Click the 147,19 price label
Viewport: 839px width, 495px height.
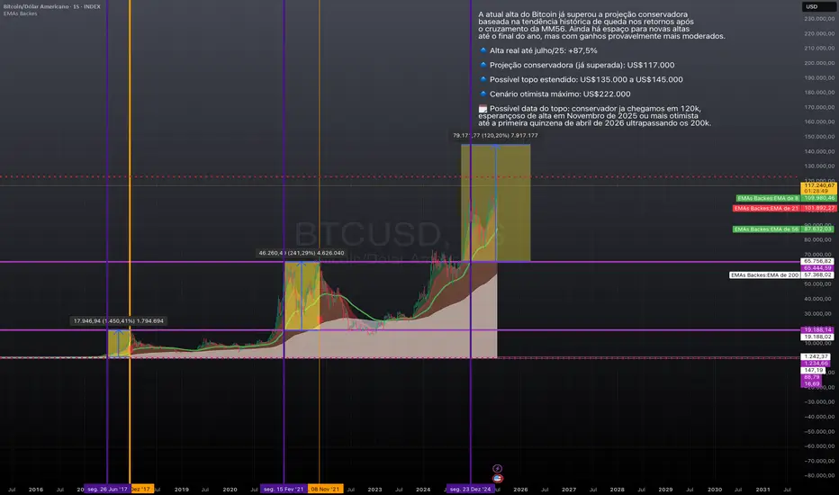point(813,370)
